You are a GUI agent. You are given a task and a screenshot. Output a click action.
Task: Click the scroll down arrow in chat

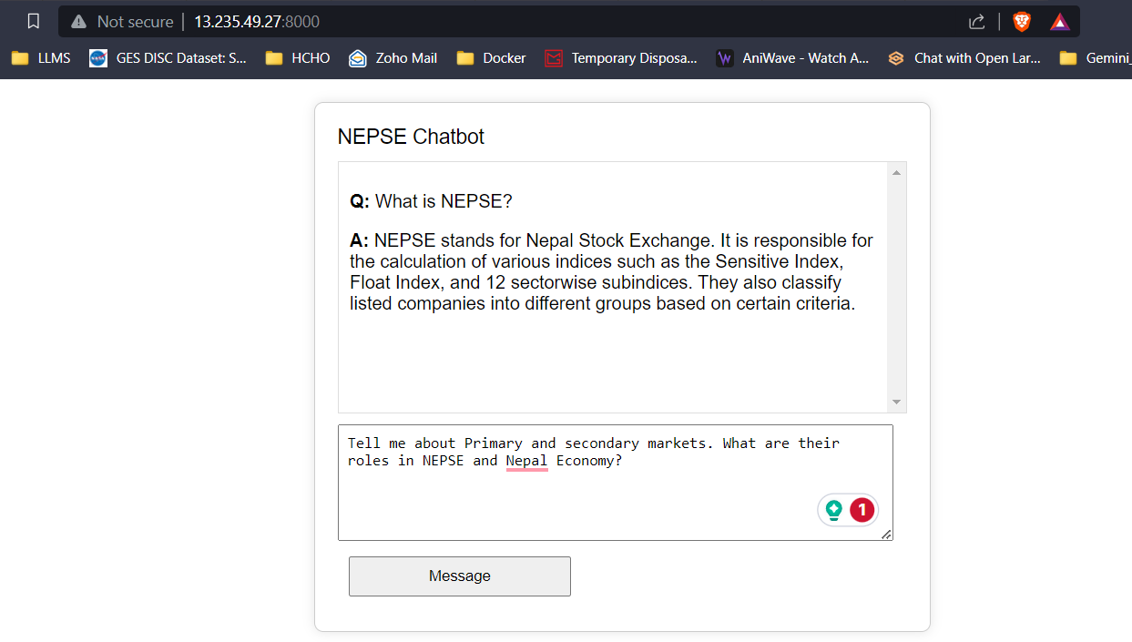(896, 402)
